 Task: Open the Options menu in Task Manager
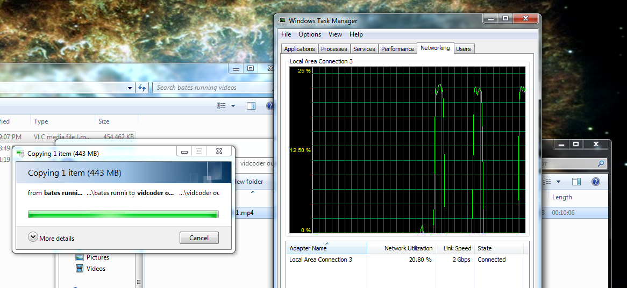[x=310, y=34]
